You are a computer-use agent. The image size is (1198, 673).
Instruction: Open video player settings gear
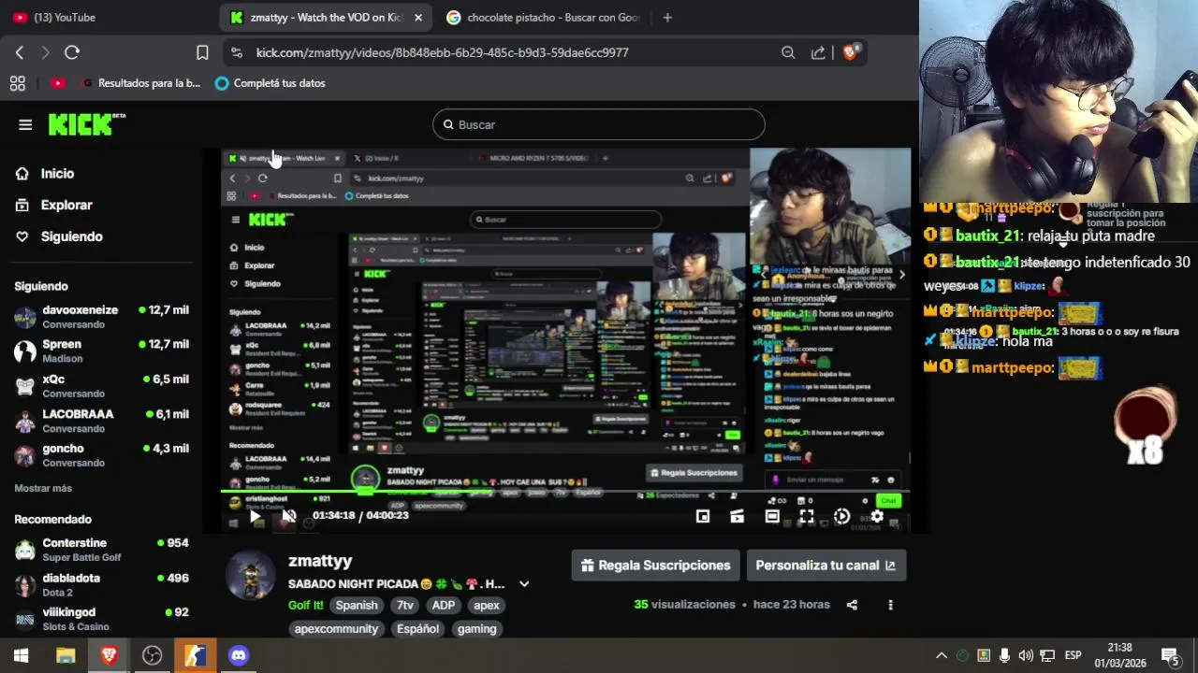point(877,516)
